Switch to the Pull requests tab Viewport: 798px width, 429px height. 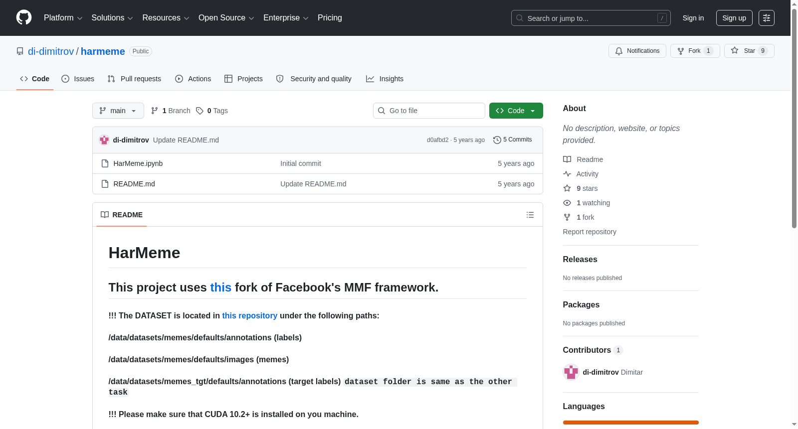[x=134, y=79]
